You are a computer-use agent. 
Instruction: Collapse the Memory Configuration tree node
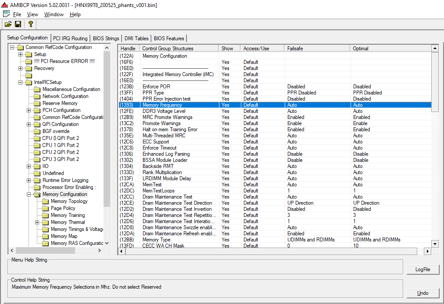pyautogui.click(x=29, y=195)
